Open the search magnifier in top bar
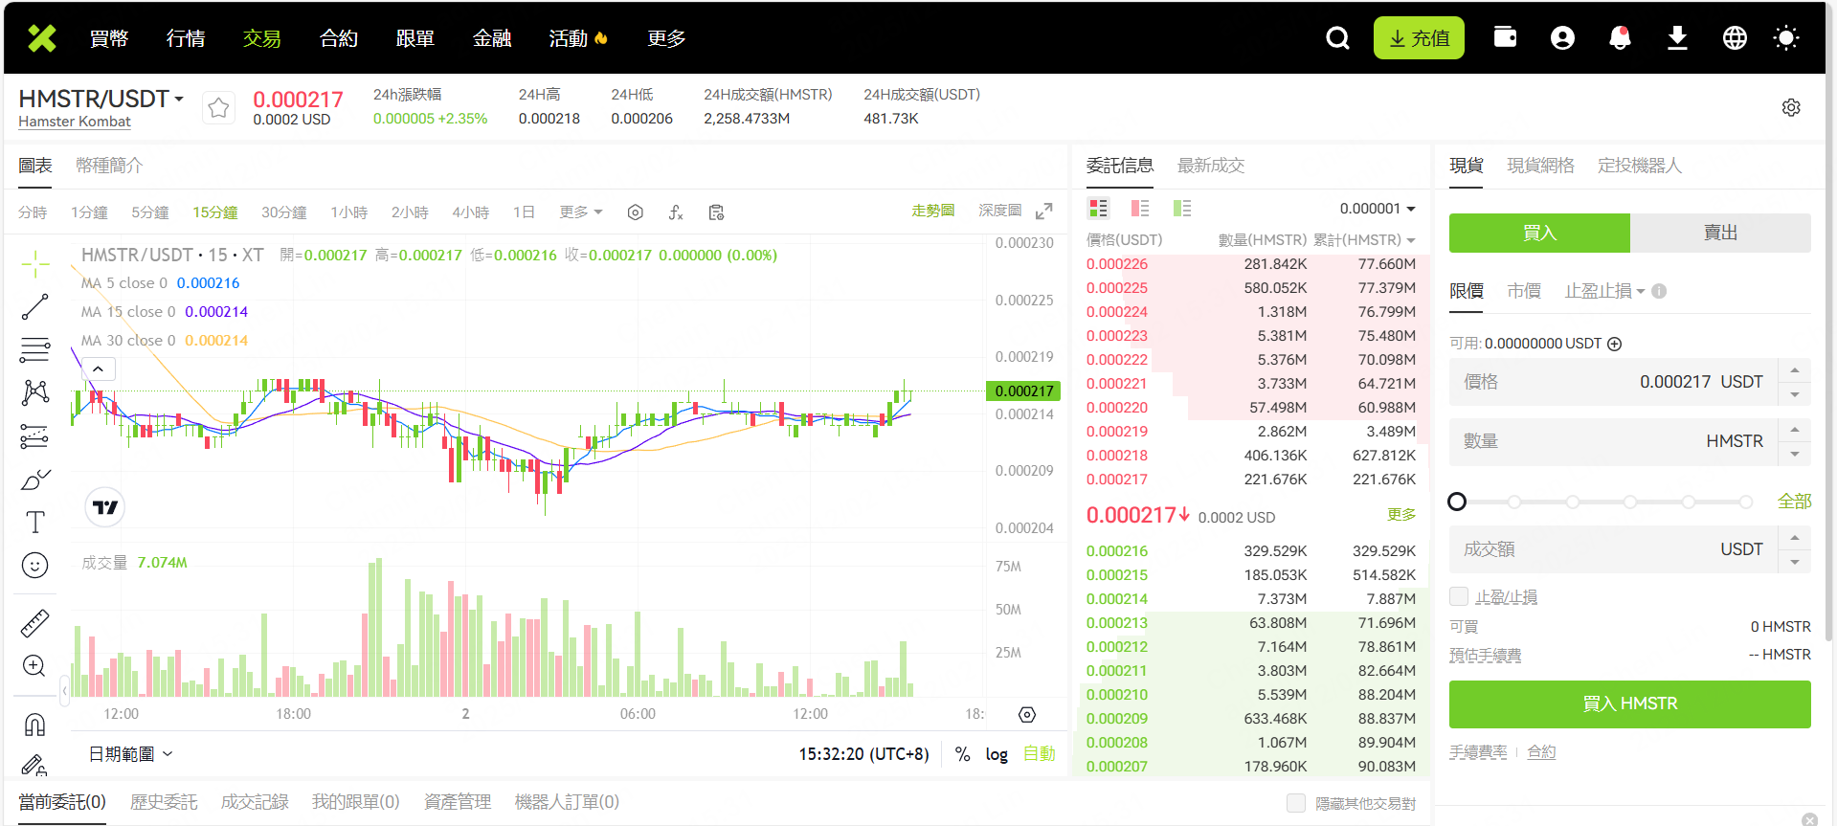The image size is (1837, 826). coord(1337,38)
